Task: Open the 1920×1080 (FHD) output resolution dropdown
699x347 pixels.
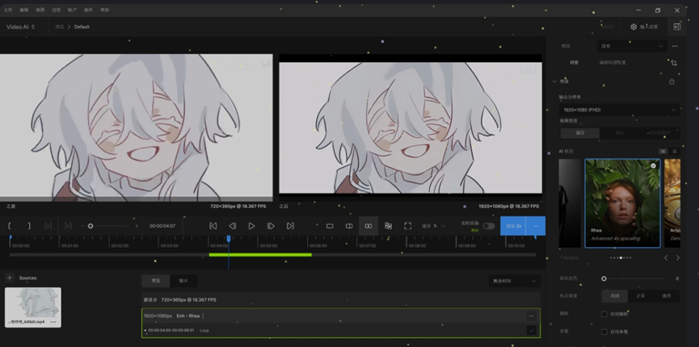Action: click(x=618, y=110)
